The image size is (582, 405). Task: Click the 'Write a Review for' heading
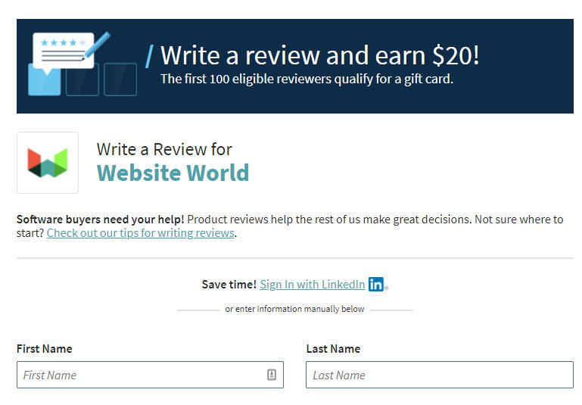pyautogui.click(x=164, y=149)
